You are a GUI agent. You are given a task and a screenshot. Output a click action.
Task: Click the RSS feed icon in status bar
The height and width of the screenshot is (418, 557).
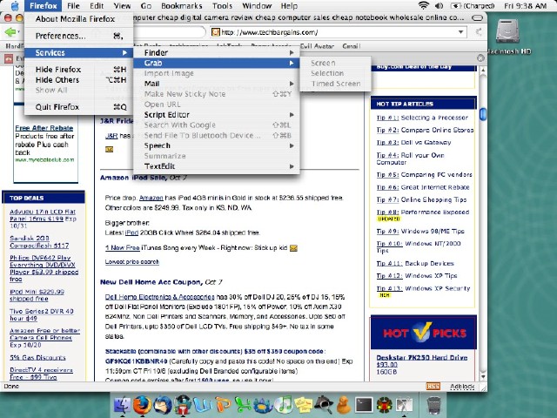433,387
